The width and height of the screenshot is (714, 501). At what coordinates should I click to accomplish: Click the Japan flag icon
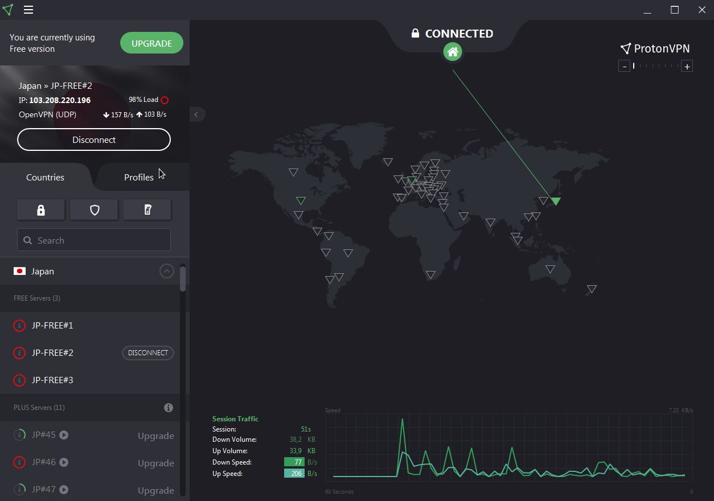click(19, 271)
